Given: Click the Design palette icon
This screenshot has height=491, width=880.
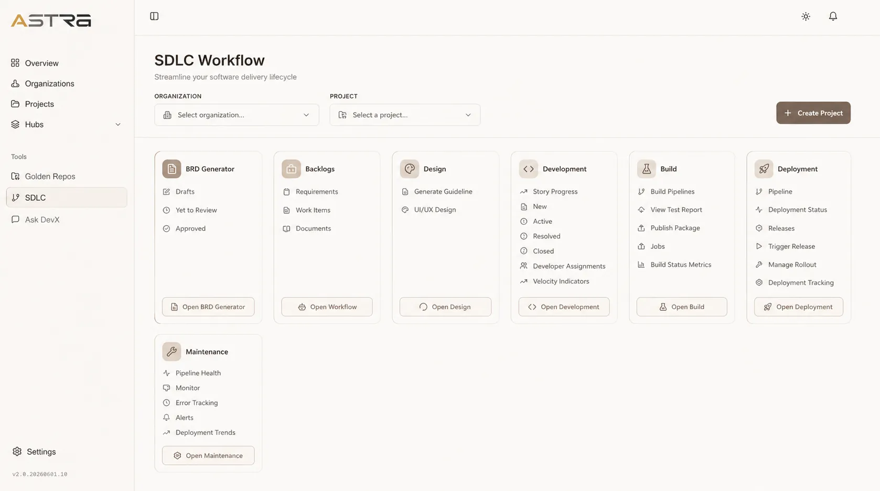Looking at the screenshot, I should [410, 169].
